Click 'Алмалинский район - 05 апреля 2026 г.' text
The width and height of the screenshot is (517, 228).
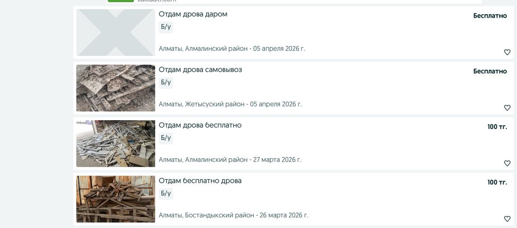tap(245, 49)
